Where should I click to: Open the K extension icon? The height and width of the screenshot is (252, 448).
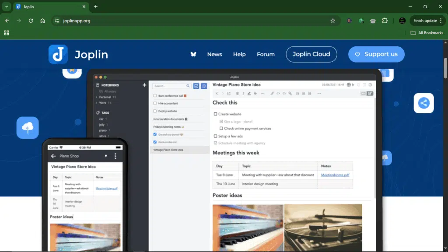click(349, 21)
